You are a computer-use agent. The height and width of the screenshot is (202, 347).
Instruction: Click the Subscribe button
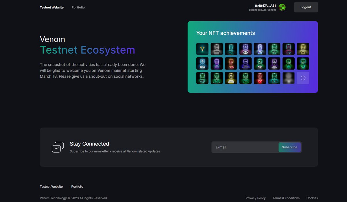(289, 147)
